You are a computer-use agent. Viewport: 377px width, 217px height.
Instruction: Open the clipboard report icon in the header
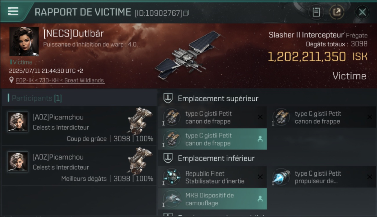point(316,12)
